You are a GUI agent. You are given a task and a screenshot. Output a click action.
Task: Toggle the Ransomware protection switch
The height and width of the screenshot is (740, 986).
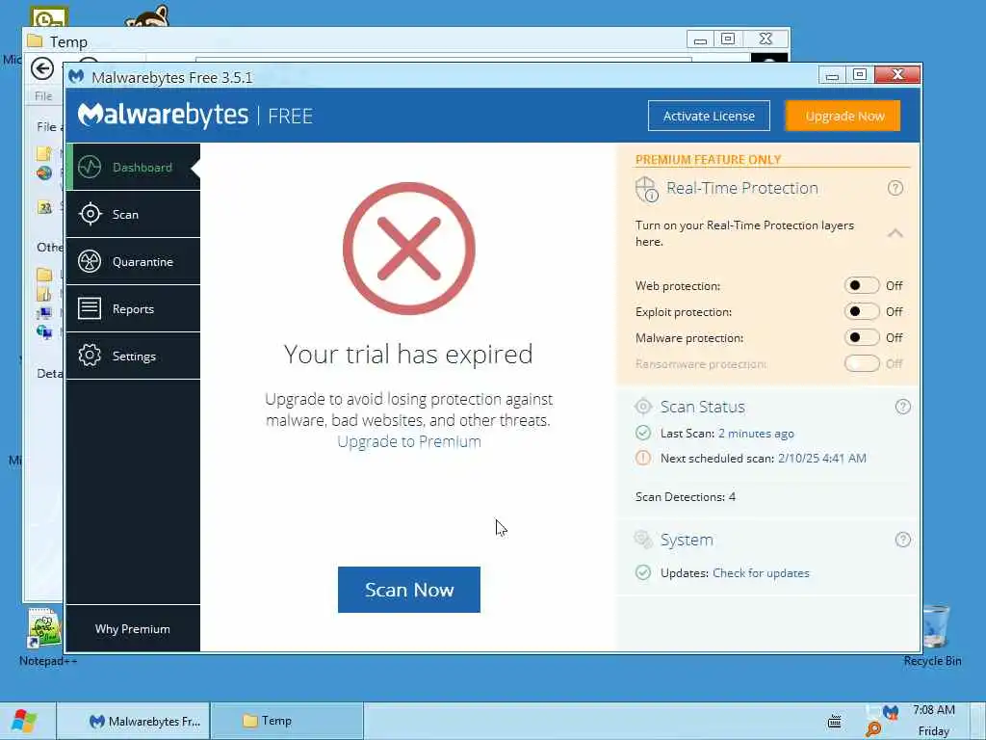[862, 363]
